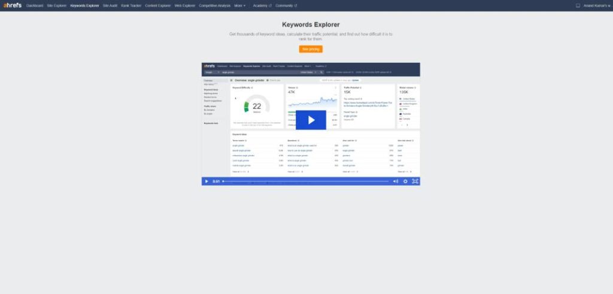Viewport: 613px width, 294px height.
Task: Open Competitive Analysis
Action: tap(215, 6)
